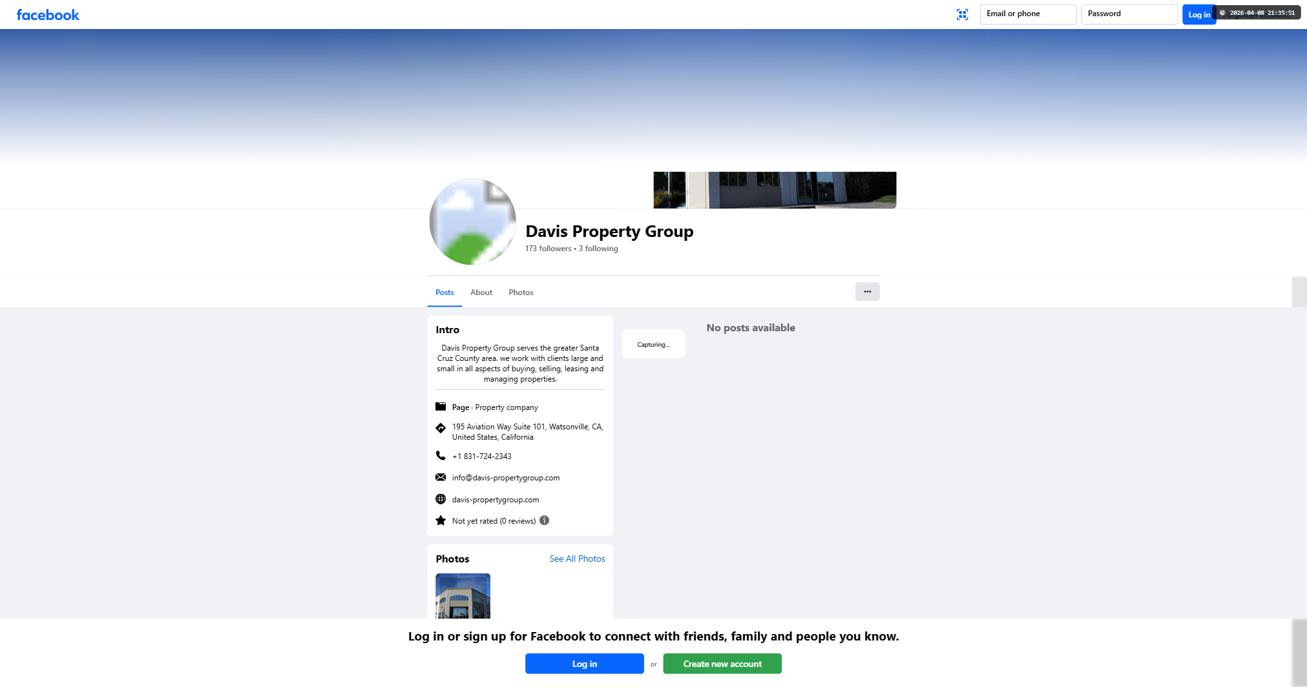This screenshot has width=1307, height=687.
Task: Click the Davis Property Group page title
Action: pos(609,231)
